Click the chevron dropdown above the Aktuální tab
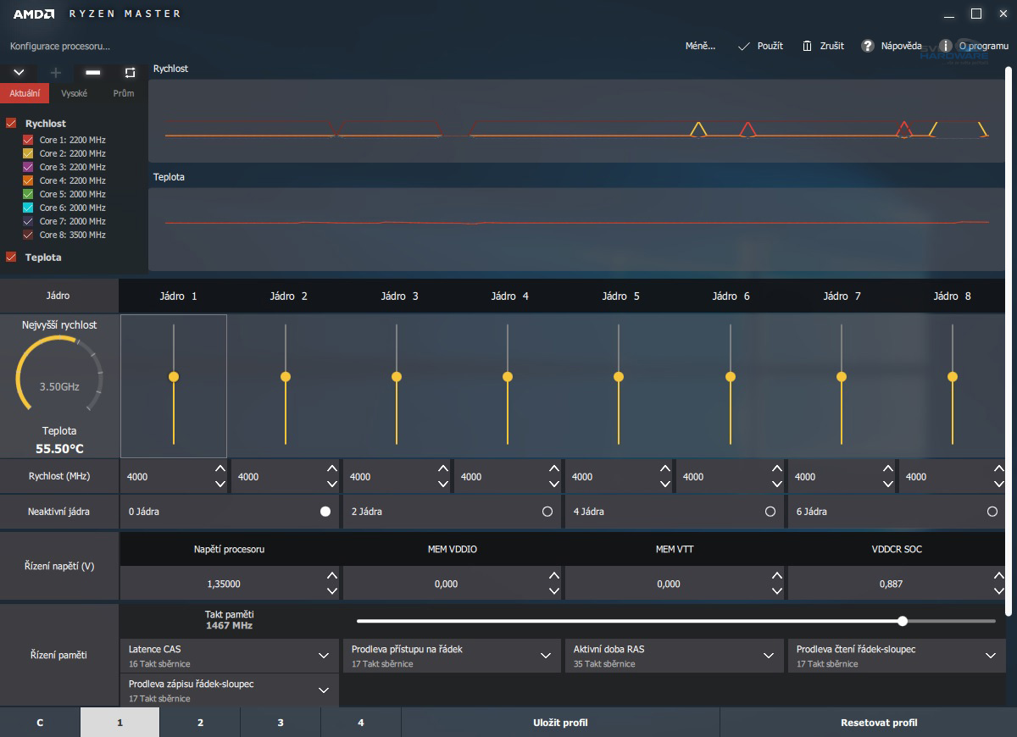 point(19,73)
